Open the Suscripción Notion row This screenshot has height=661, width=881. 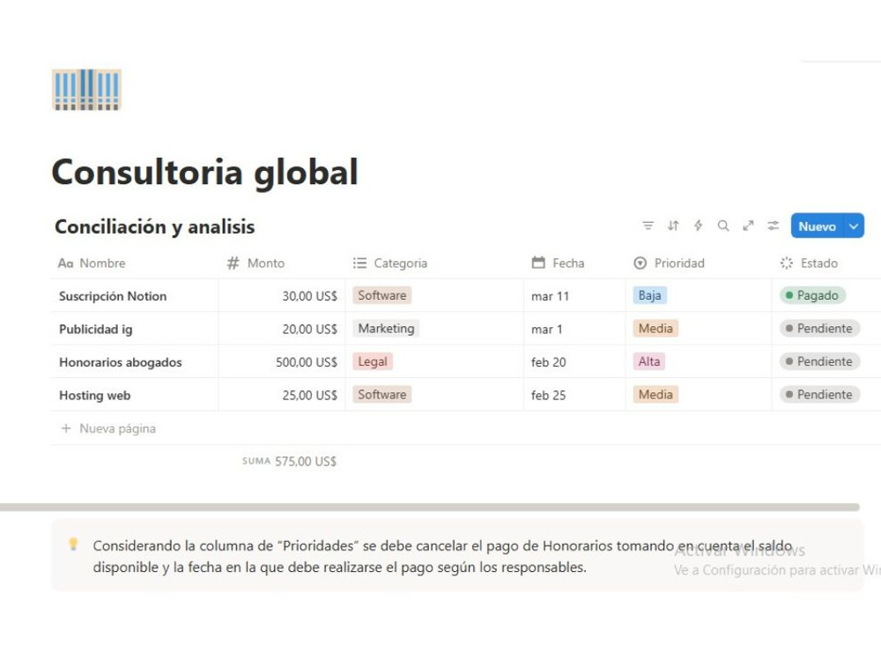click(x=113, y=296)
